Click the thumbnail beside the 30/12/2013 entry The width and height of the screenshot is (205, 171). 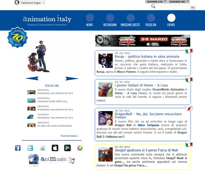coord(31,109)
